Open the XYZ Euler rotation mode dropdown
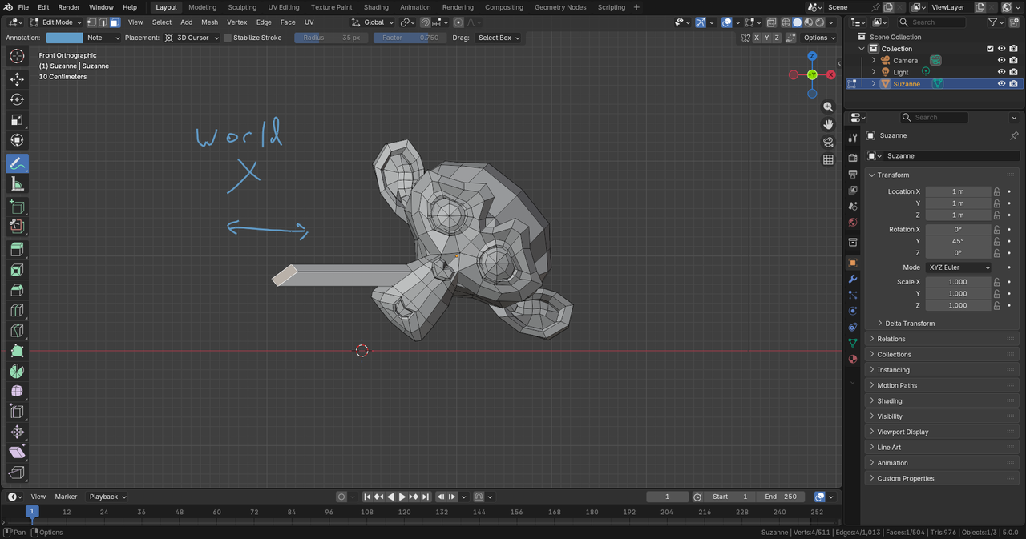The height and width of the screenshot is (539, 1026). click(959, 267)
